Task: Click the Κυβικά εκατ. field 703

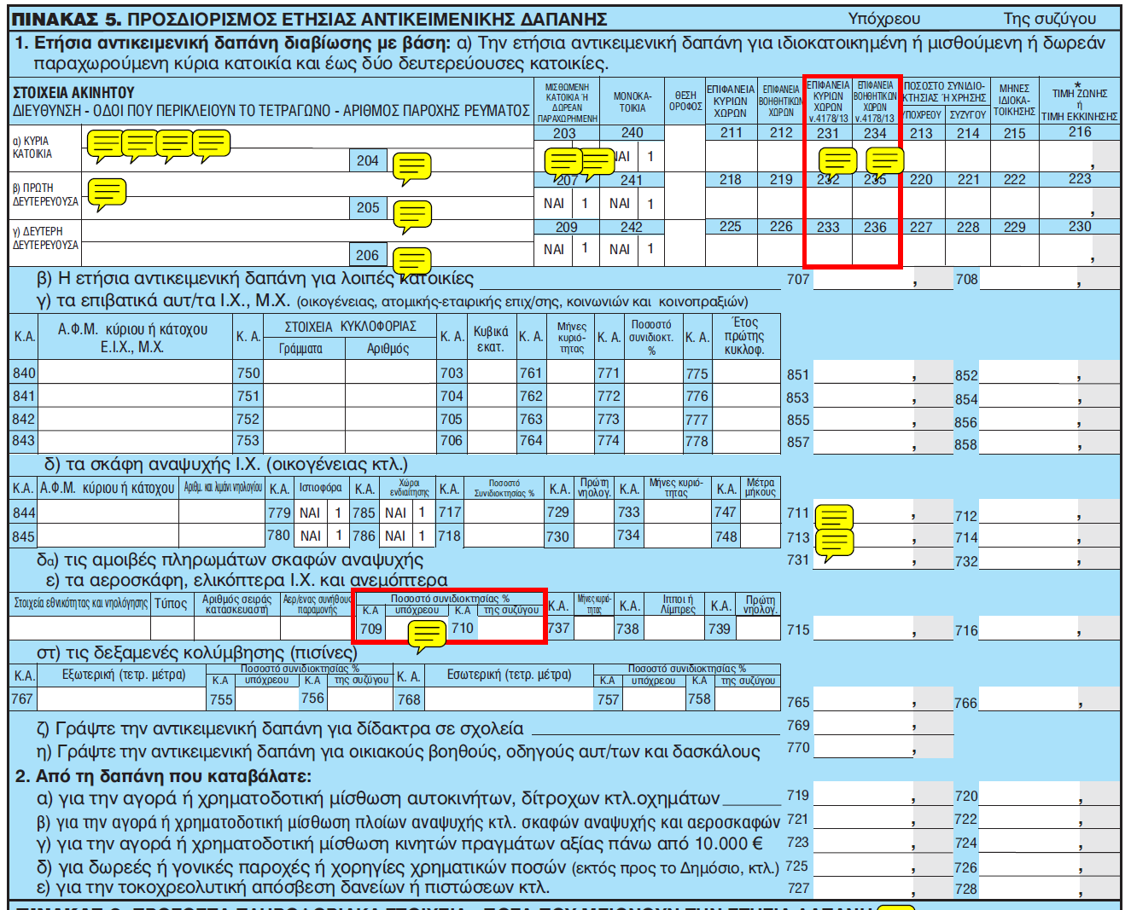Action: 491,373
